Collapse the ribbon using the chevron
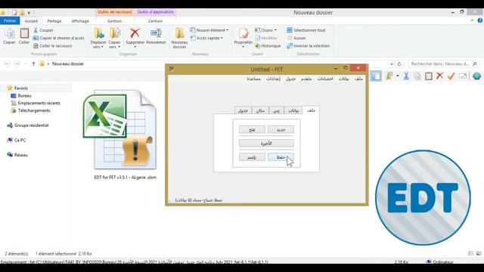Image resolution: width=484 pixels, height=272 pixels. [472, 20]
